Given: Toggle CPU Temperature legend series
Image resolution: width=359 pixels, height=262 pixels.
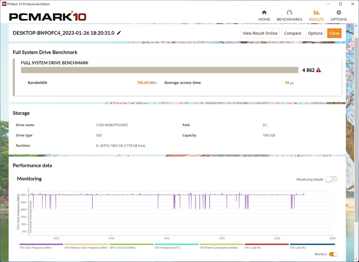Looking at the screenshot, I should [x=177, y=246].
